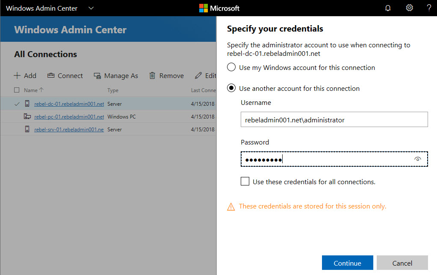The width and height of the screenshot is (437, 275).
Task: Click the Windows PC icon for rebel-pc-01
Action: tap(27, 116)
